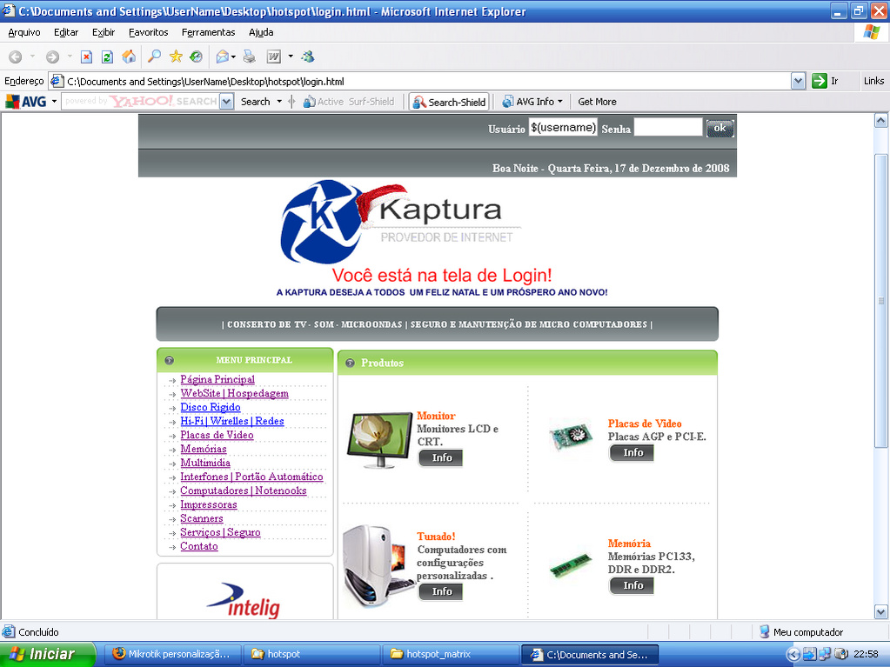
Task: Click the Back arrow in IE toolbar
Action: point(16,57)
